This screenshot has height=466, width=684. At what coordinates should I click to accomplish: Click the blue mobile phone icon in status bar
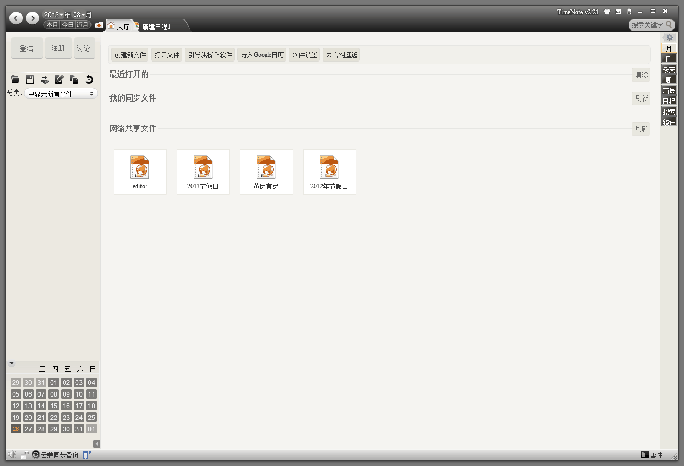pos(86,455)
